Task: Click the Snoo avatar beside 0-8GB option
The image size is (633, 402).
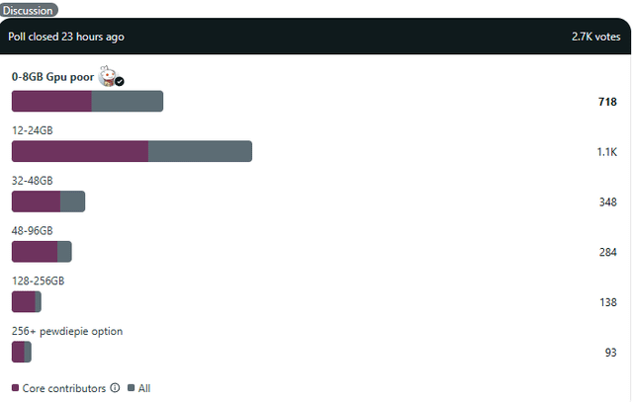Action: point(108,76)
